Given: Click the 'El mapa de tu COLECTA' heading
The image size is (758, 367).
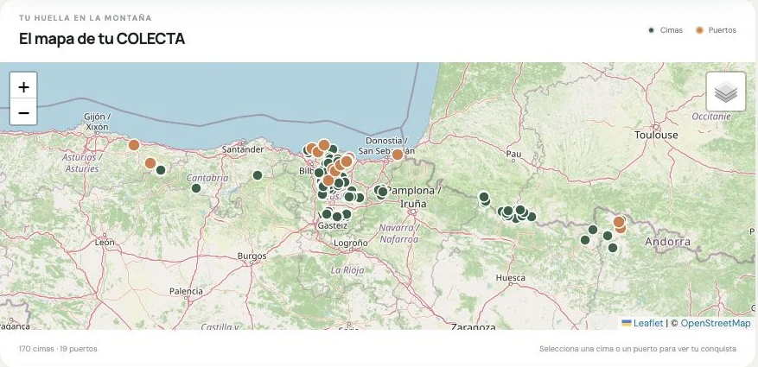Looking at the screenshot, I should (x=102, y=39).
